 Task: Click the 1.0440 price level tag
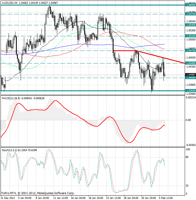click(190, 63)
